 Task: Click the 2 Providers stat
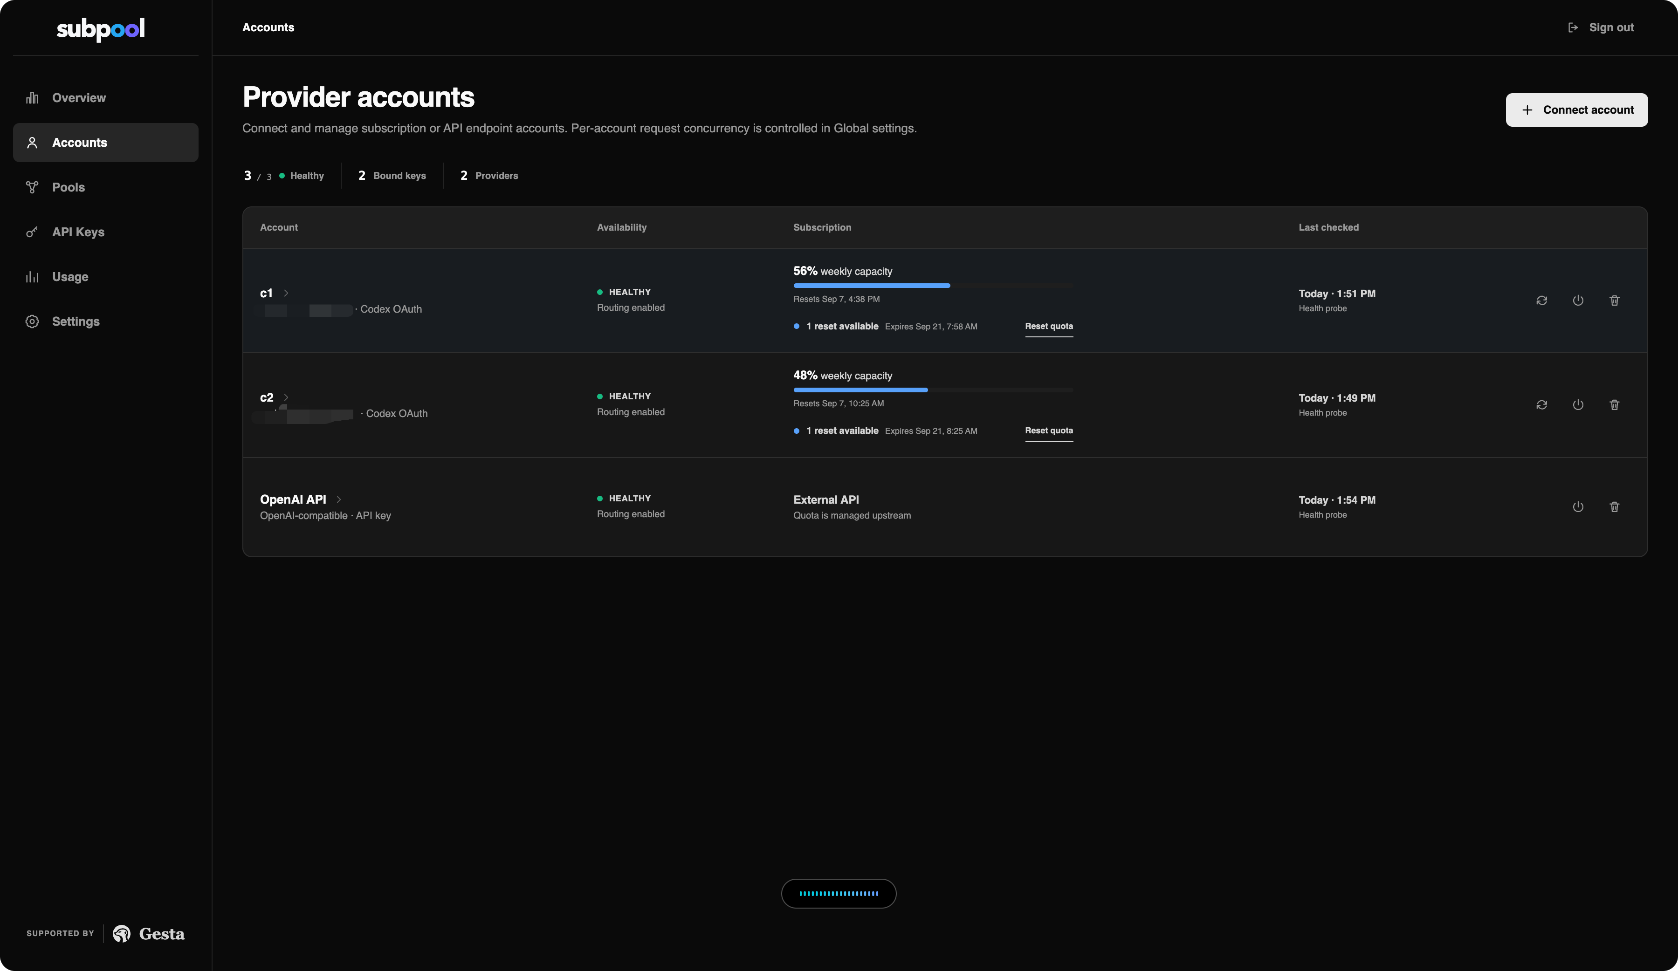tap(489, 176)
